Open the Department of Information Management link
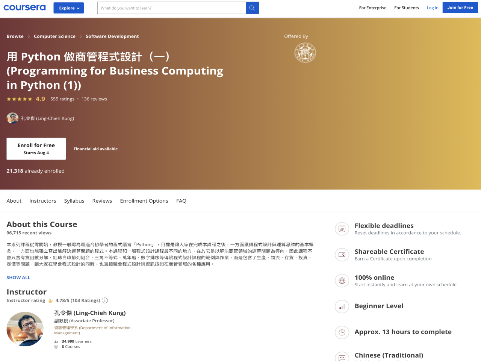Screen dimensions: 481x361 point(92,330)
